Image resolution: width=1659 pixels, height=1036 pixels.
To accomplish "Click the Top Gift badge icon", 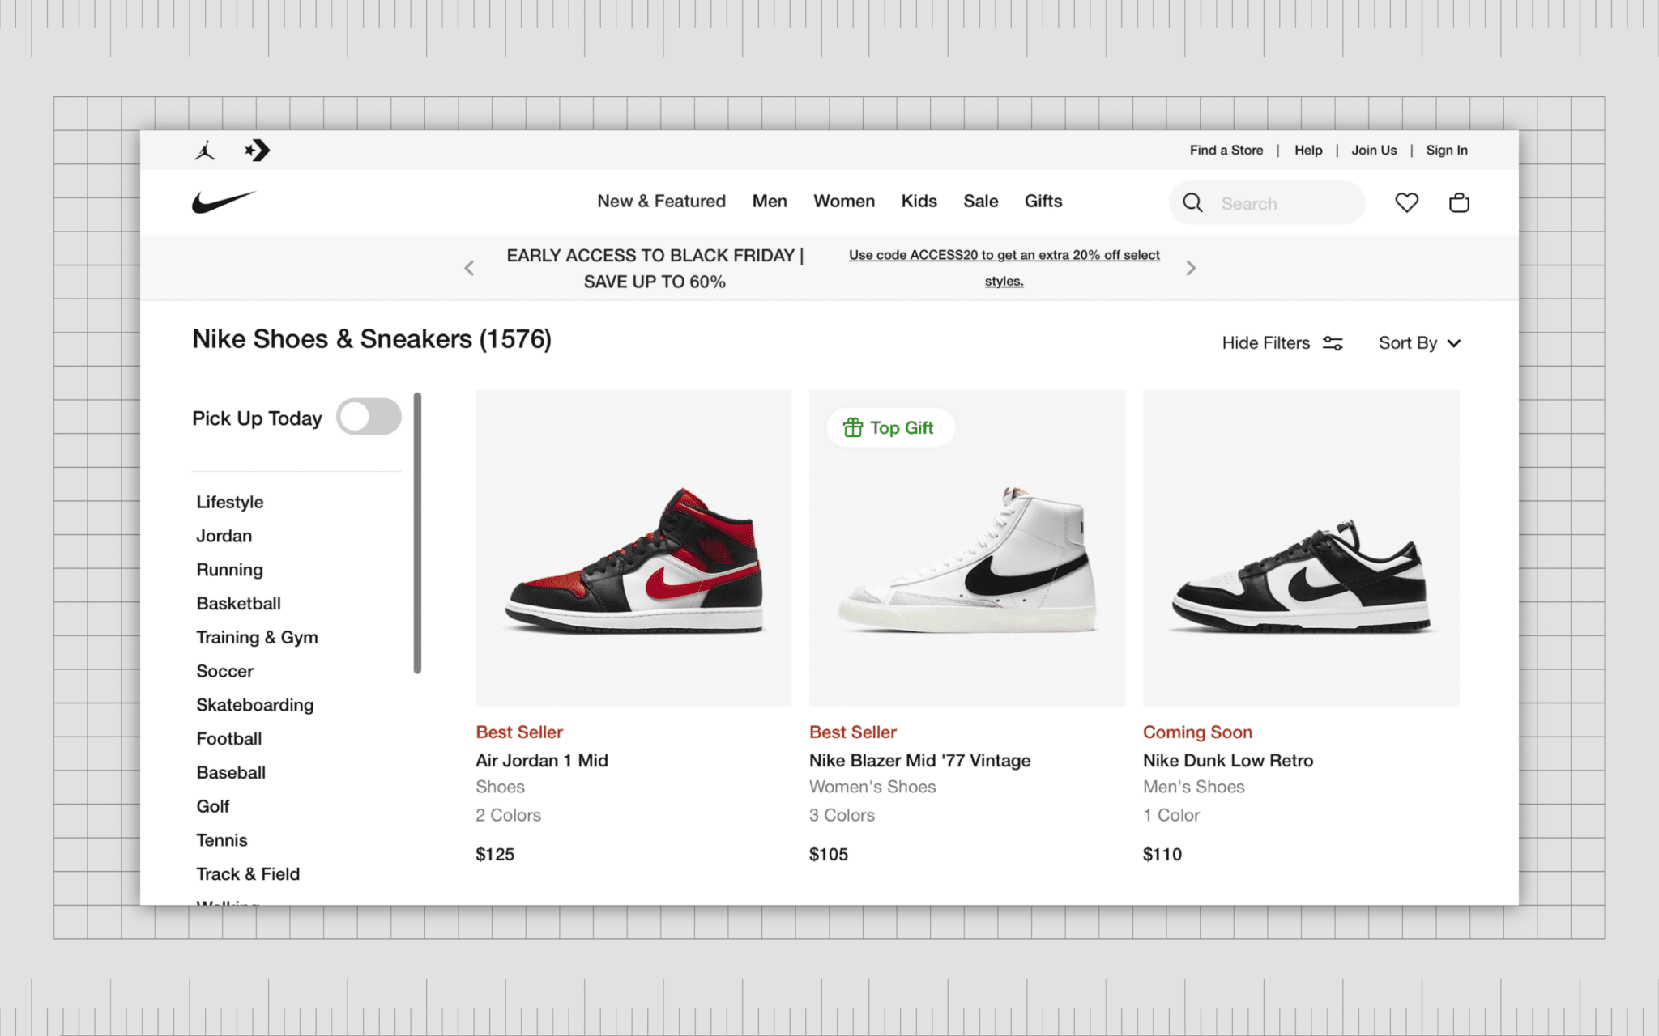I will (x=853, y=427).
